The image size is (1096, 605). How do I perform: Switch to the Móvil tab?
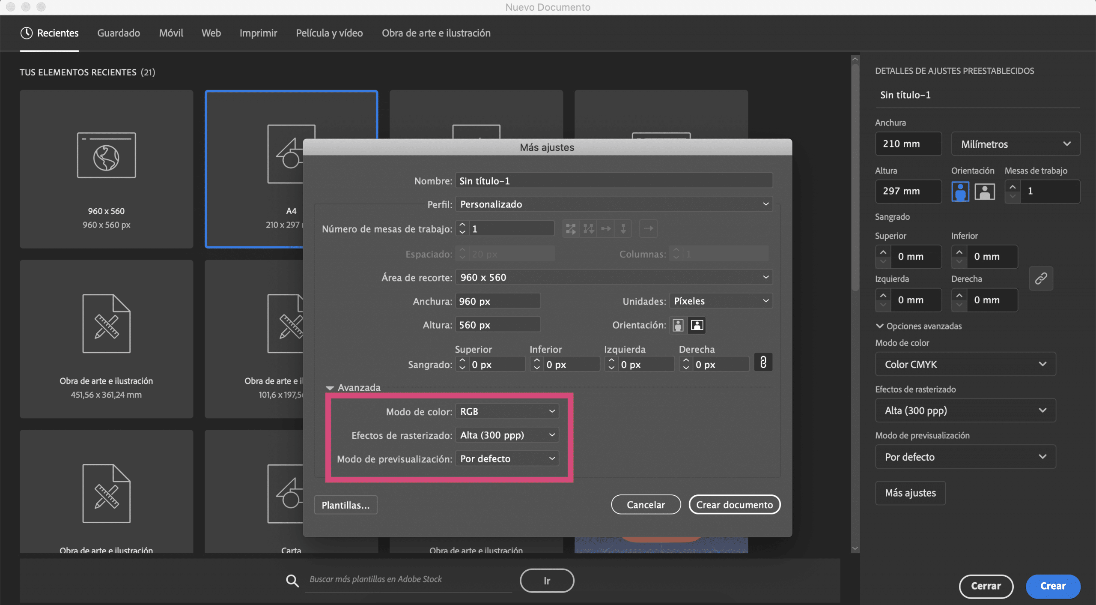(x=171, y=33)
